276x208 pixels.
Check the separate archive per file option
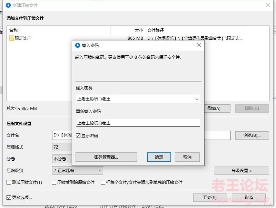coord(103,182)
